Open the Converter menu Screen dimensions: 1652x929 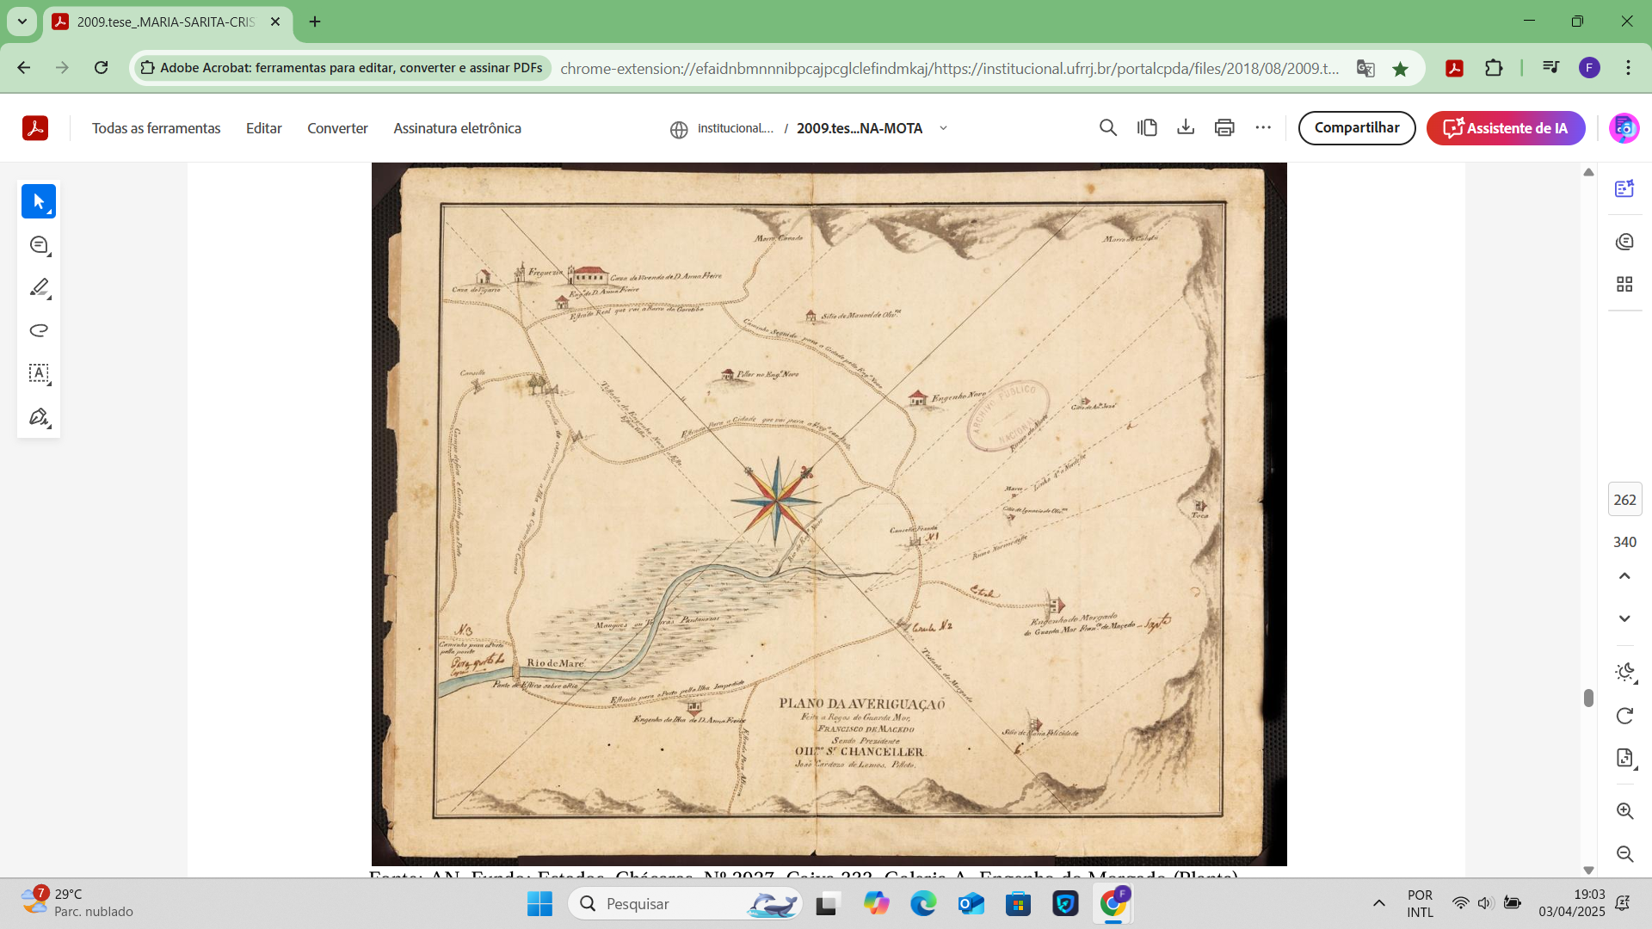pos(337,128)
